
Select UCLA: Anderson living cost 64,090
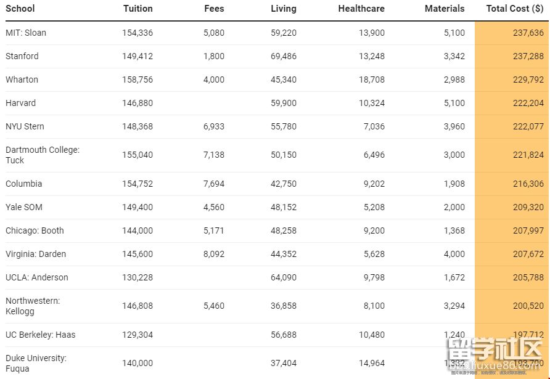(x=283, y=277)
